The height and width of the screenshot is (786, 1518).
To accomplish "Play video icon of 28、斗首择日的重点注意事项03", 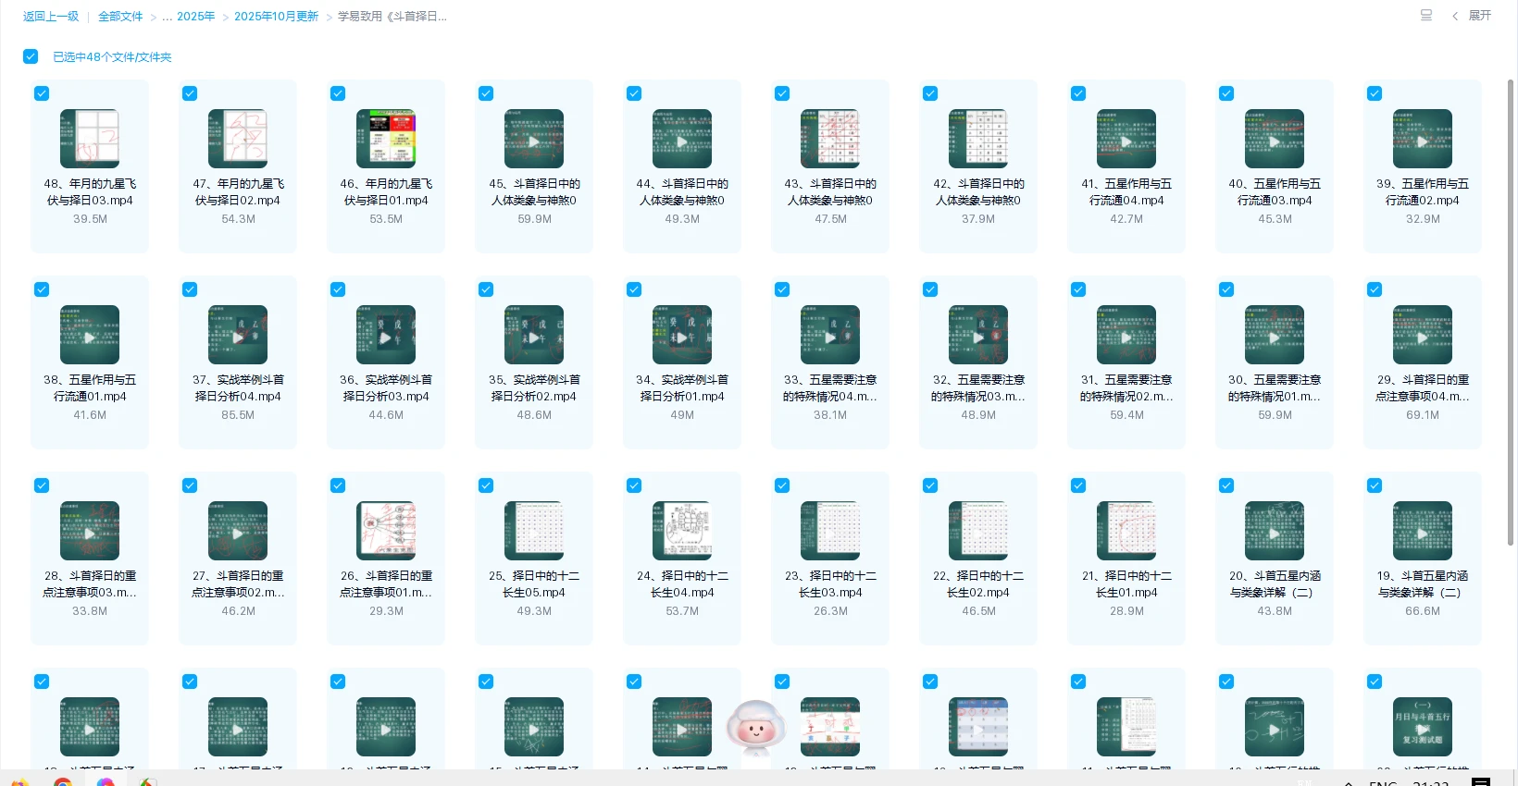I will point(90,531).
